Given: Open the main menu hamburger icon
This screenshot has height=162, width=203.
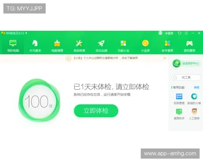Looking at the screenshot, I should (186, 33).
